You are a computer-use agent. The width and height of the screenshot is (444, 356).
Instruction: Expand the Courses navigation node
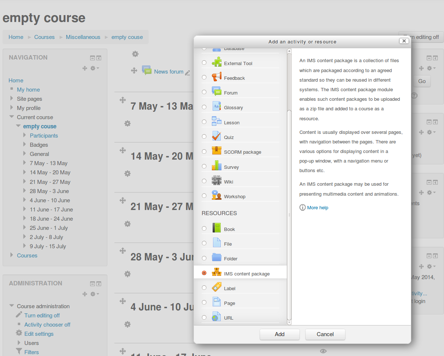pyautogui.click(x=12, y=255)
